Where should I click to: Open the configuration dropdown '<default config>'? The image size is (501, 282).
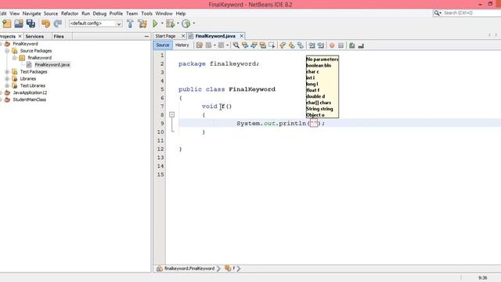[x=96, y=23]
